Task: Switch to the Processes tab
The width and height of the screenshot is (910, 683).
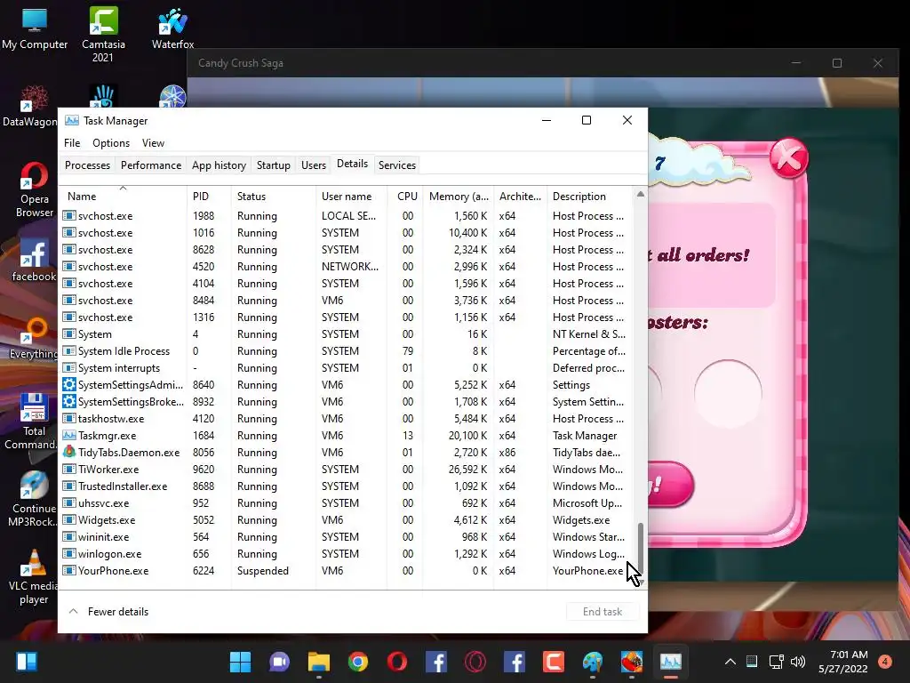Action: 87,165
